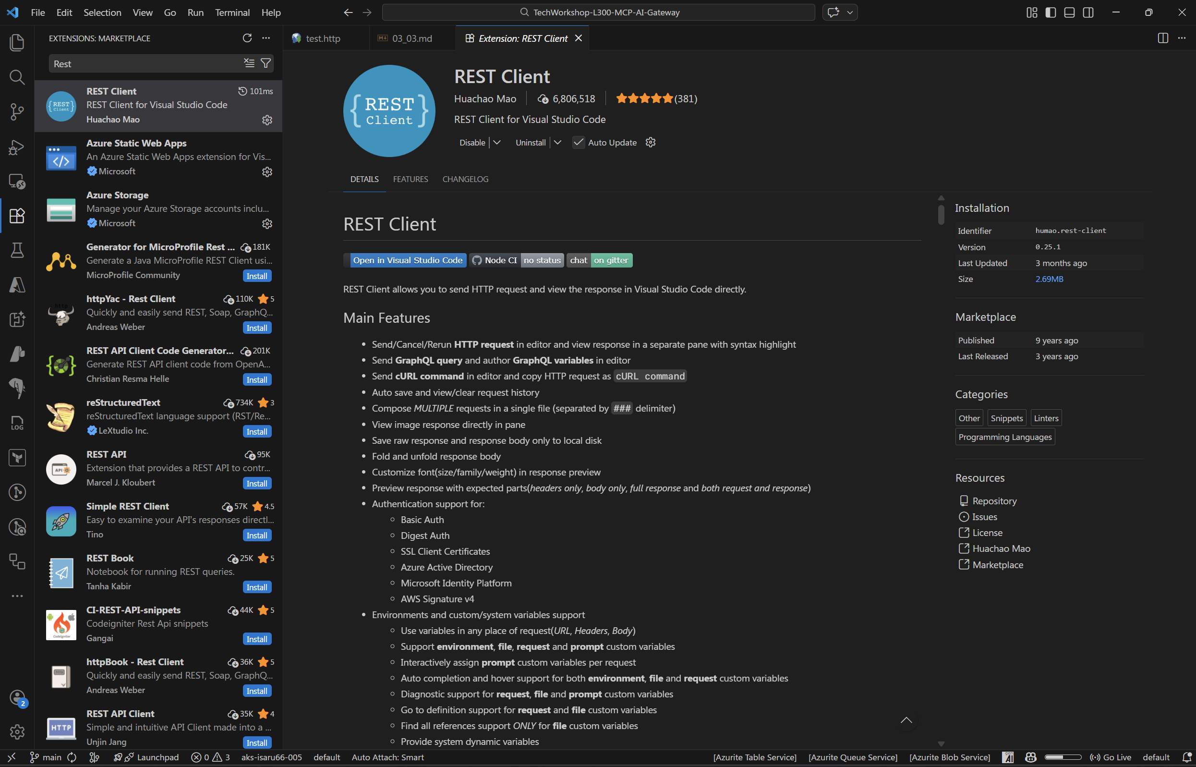Open the File menu
Screen dimensions: 1196x767
click(x=38, y=12)
